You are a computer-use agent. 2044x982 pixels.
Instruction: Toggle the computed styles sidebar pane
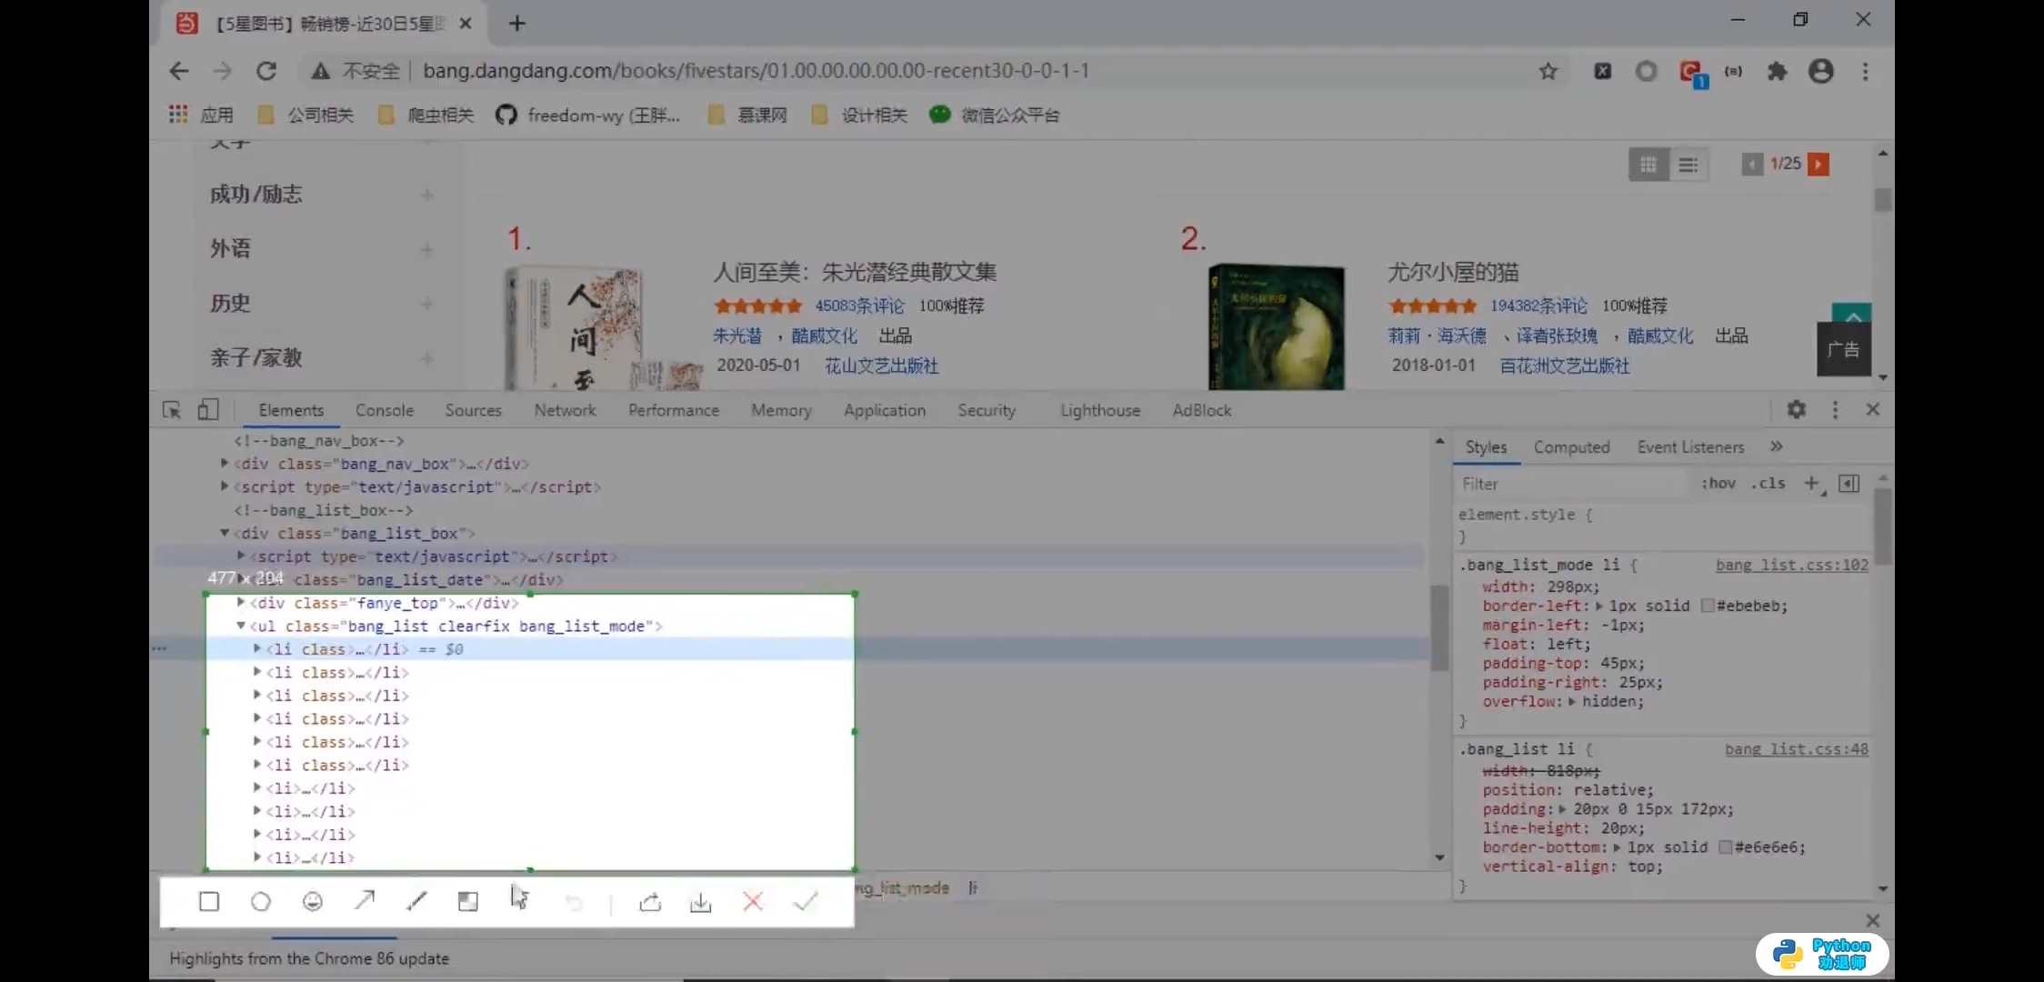coord(1849,484)
